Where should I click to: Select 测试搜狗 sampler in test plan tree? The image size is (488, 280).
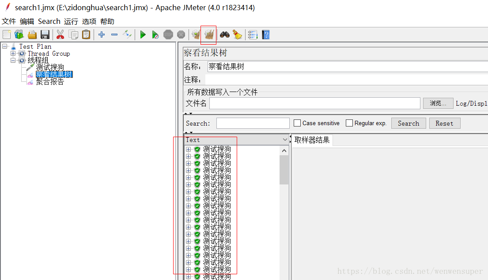point(50,67)
